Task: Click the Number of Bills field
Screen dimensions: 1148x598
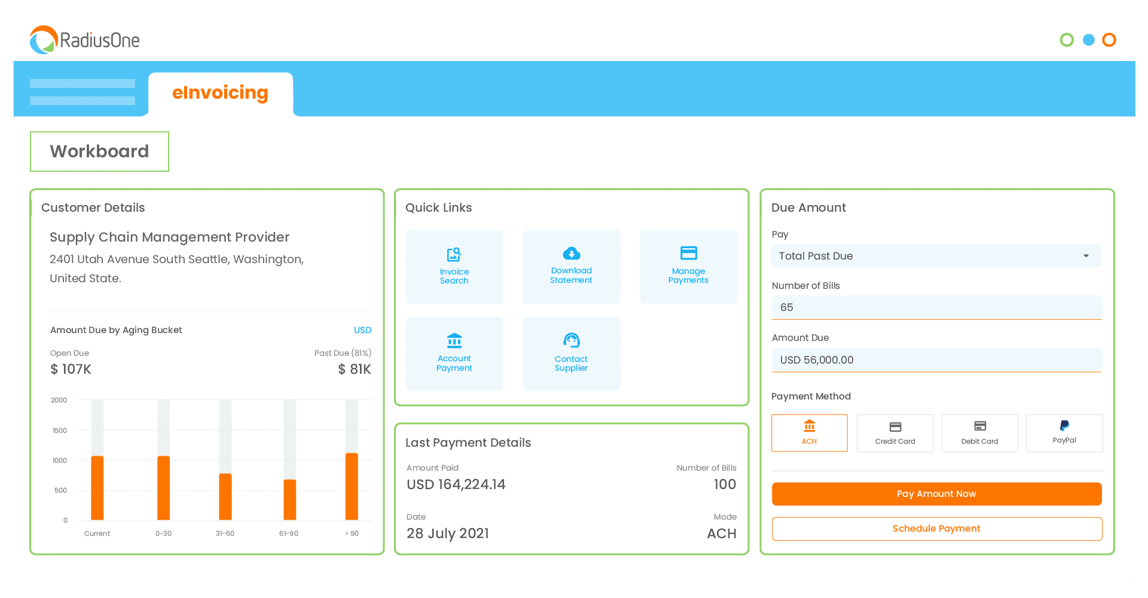Action: point(936,307)
